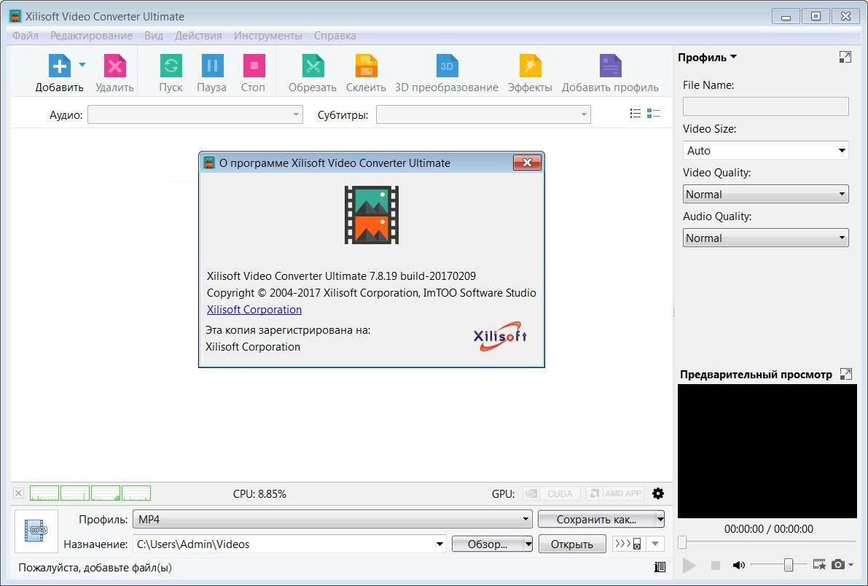Click the Добавить add file icon

click(x=59, y=66)
